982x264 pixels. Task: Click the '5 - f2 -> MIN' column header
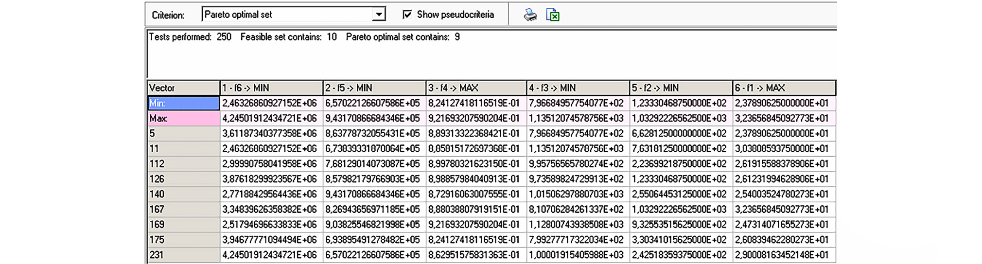coord(681,88)
